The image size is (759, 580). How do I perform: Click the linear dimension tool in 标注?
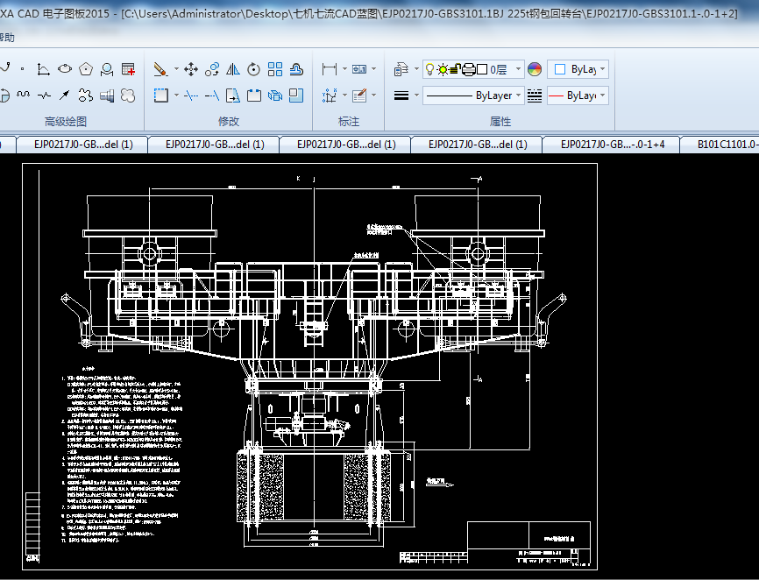(x=330, y=69)
